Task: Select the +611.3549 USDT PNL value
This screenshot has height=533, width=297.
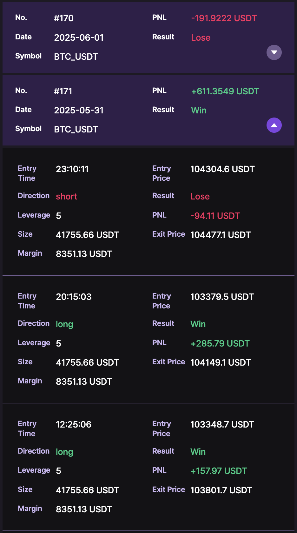Action: click(225, 91)
